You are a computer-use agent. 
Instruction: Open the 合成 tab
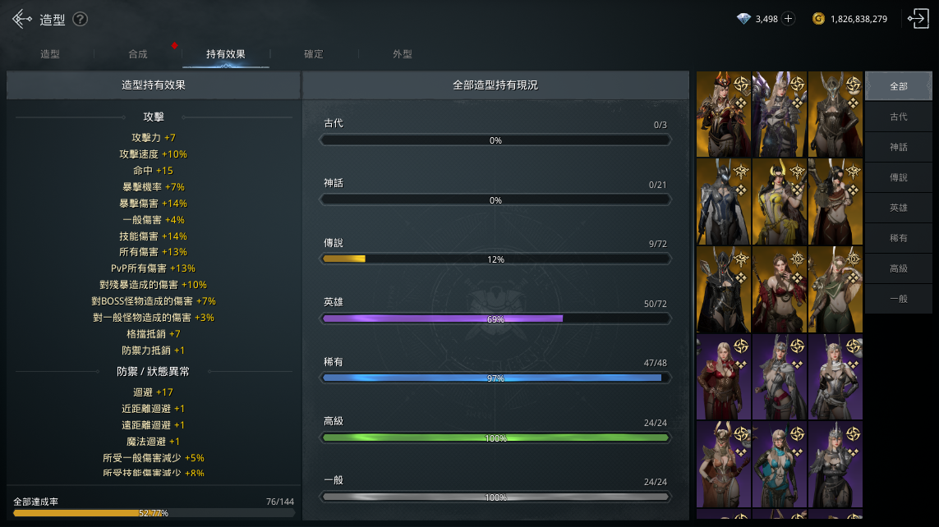pos(138,54)
